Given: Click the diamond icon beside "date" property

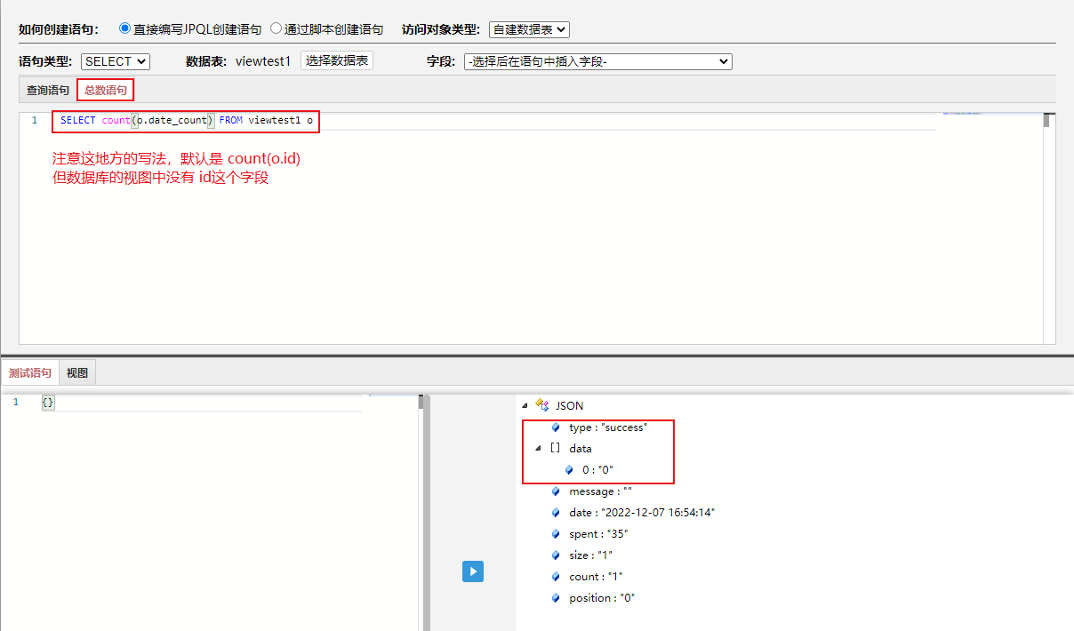Looking at the screenshot, I should coord(556,513).
